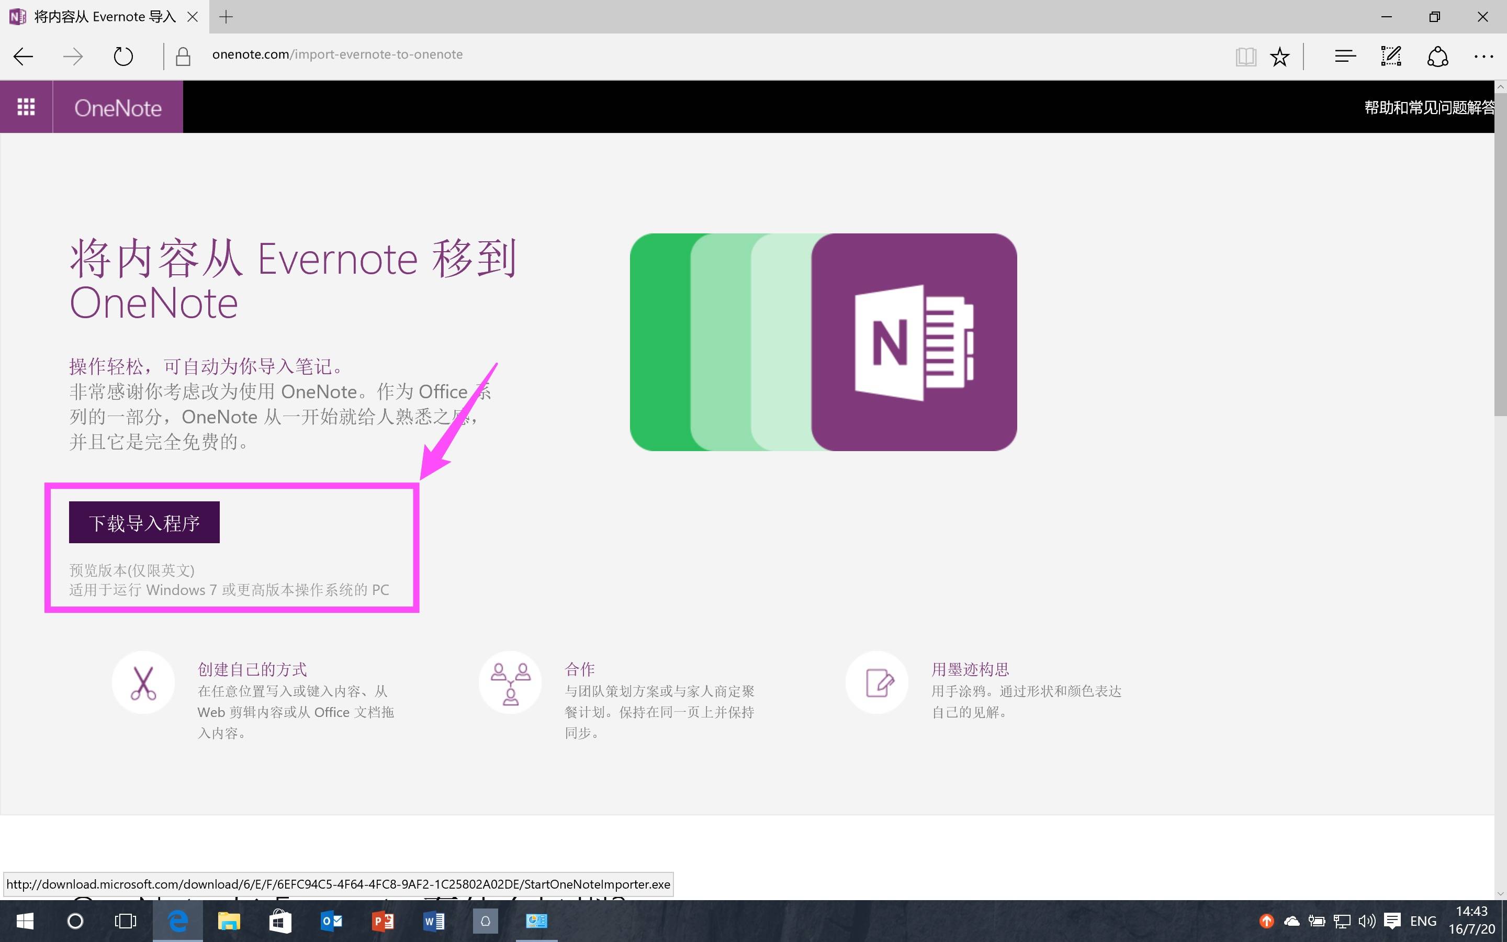Add page to favorites with star icon
The width and height of the screenshot is (1507, 942).
[x=1279, y=57]
